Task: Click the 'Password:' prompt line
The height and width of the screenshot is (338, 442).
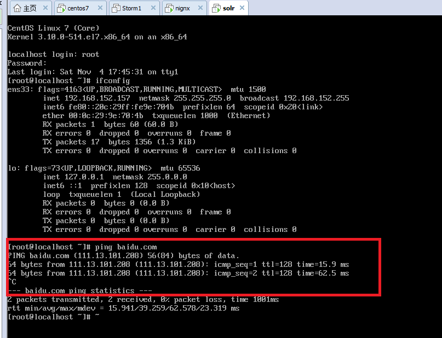Action: [27, 63]
